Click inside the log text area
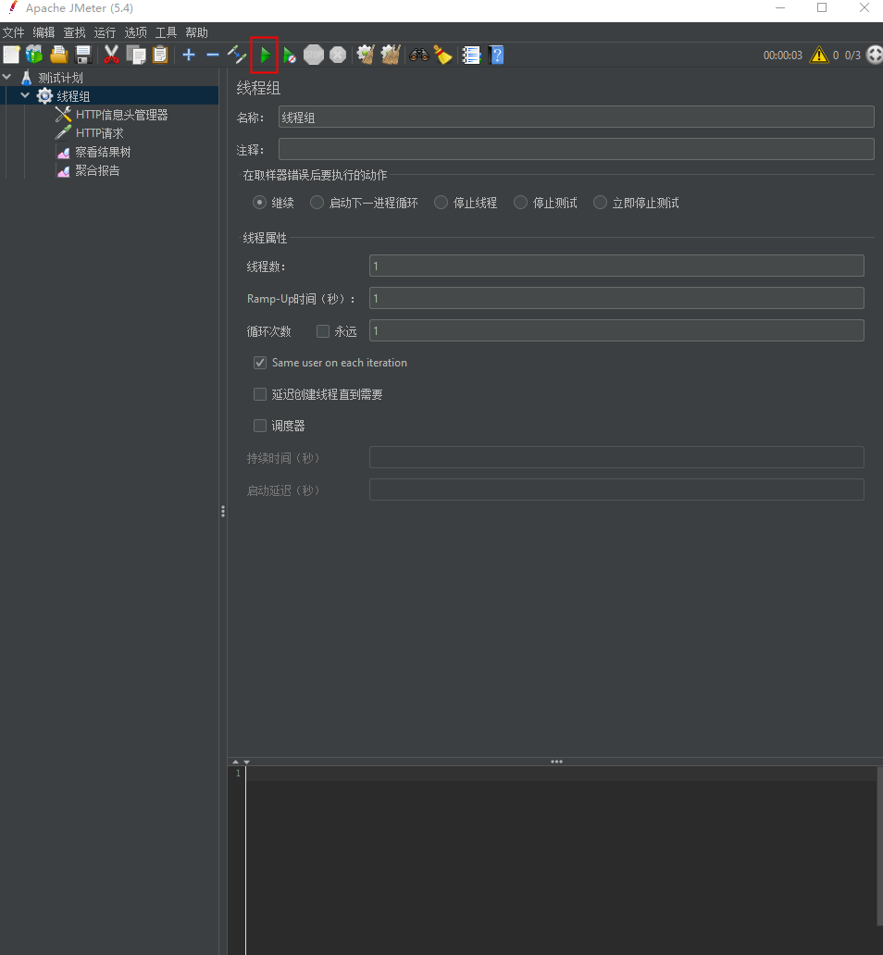Viewport: 883px width, 955px height. pyautogui.click(x=561, y=860)
